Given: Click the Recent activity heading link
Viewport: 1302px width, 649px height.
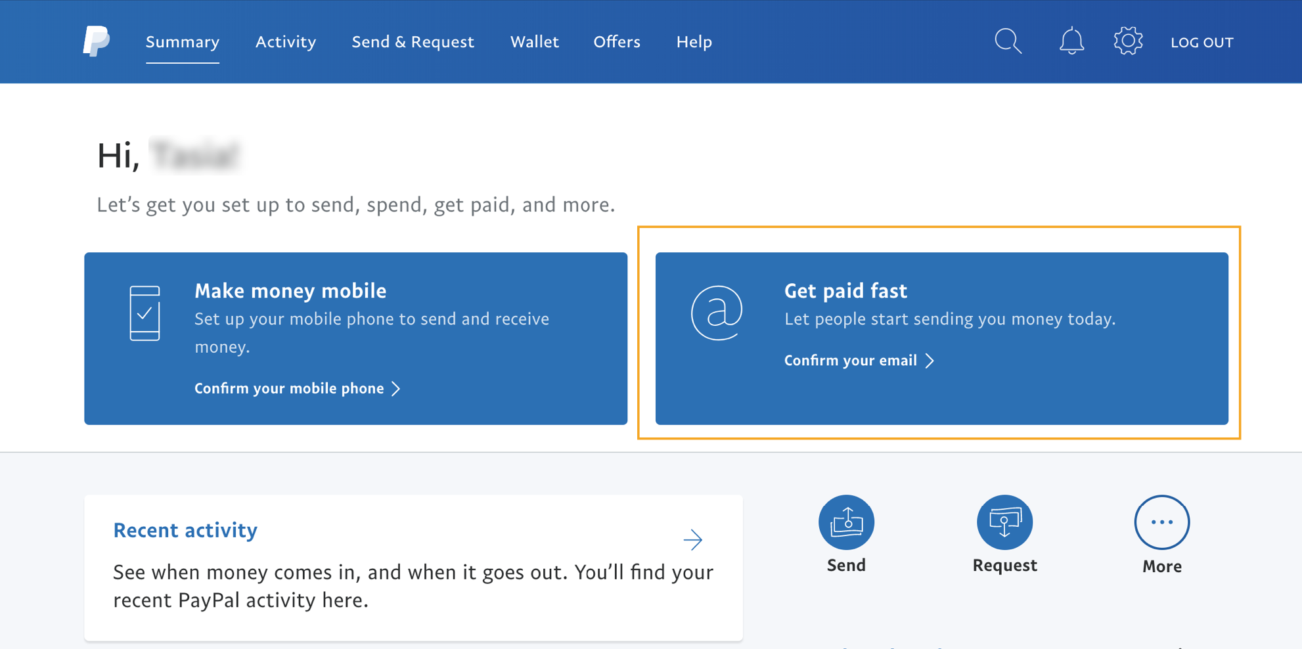Looking at the screenshot, I should coord(185,530).
